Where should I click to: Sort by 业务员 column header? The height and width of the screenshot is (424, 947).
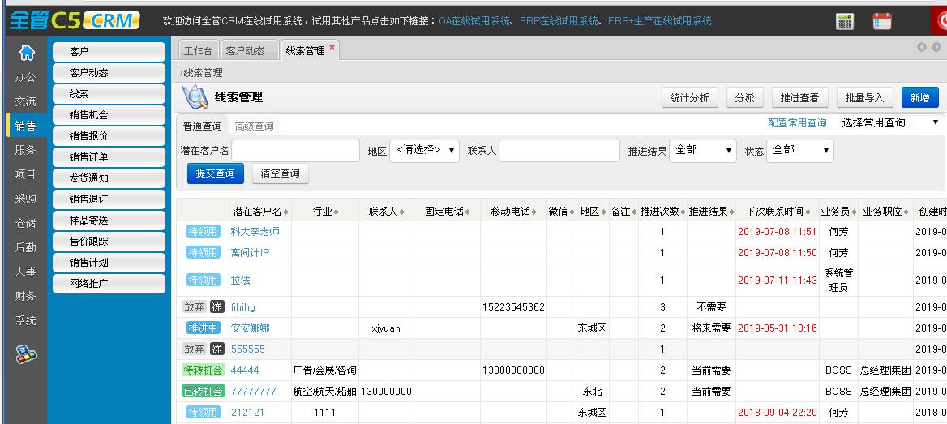pos(838,212)
